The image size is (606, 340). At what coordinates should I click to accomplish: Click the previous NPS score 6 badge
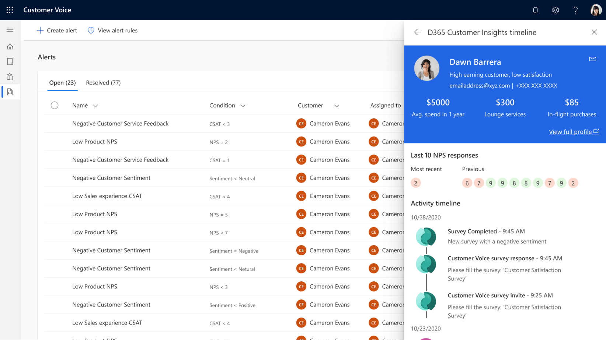click(x=467, y=183)
